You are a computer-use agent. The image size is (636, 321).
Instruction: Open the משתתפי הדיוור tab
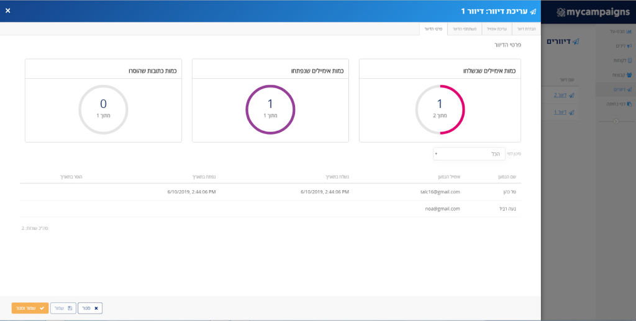(465, 29)
